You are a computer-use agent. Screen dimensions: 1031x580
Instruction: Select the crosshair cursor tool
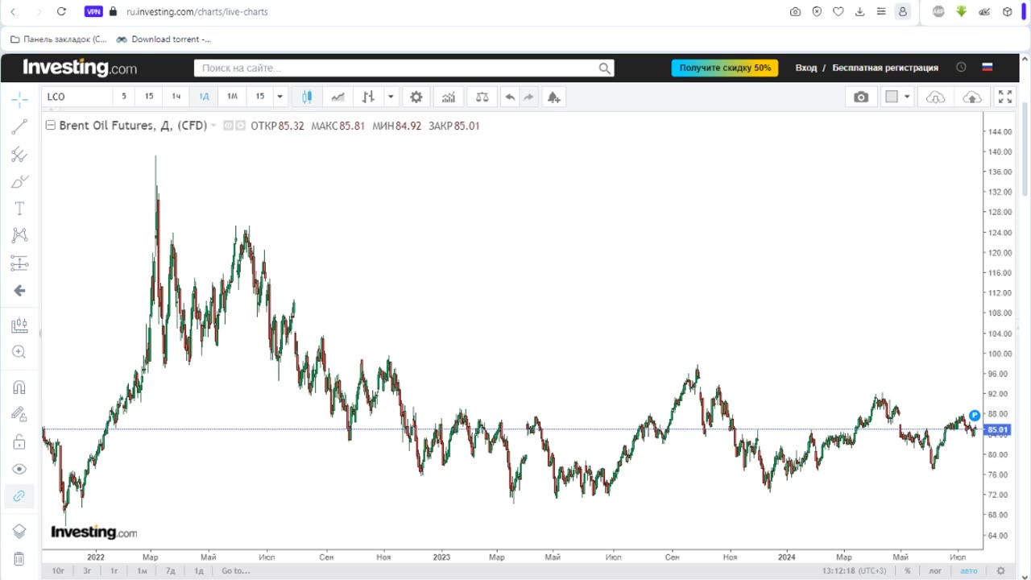19,100
